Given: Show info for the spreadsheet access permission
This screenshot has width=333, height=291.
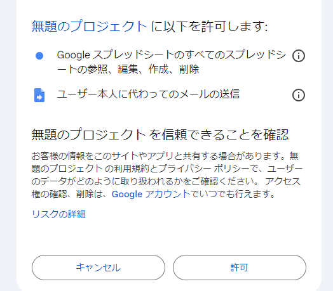Looking at the screenshot, I should [299, 56].
